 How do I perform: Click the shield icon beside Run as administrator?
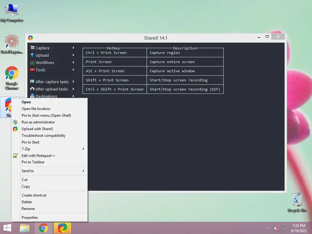click(x=15, y=122)
